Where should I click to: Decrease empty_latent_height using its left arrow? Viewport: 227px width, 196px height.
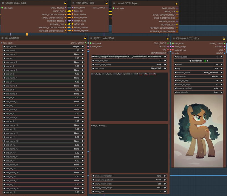(93, 188)
